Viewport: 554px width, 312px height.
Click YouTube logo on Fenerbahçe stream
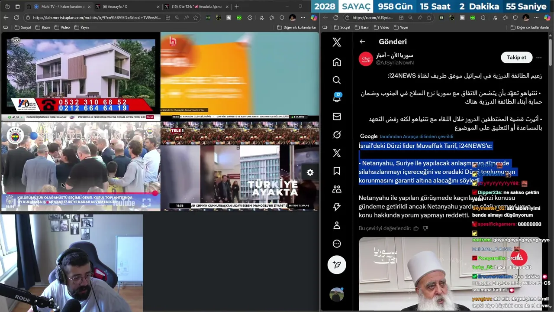(123, 202)
